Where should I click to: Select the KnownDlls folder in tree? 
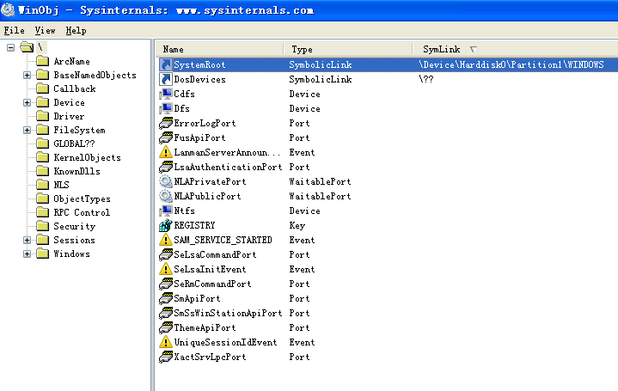coord(76,172)
